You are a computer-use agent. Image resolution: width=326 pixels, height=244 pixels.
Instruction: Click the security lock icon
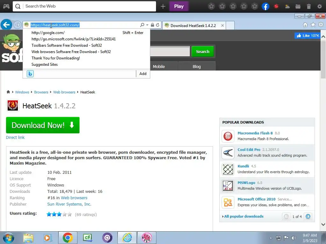pyautogui.click(x=152, y=25)
